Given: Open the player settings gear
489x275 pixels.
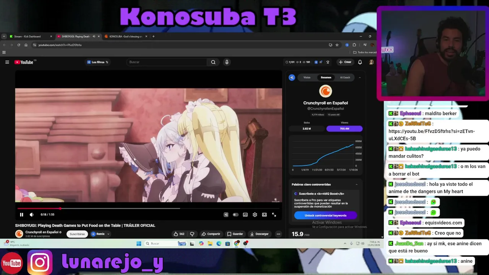Looking at the screenshot, I should click(255, 215).
